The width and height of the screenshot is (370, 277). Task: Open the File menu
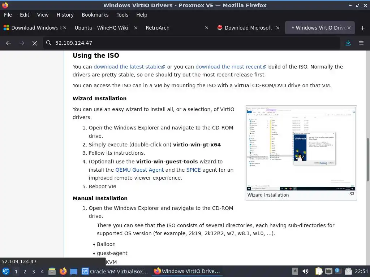8,15
